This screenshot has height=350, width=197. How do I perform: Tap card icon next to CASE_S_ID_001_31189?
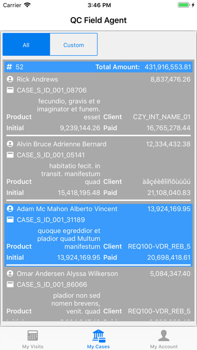(x=10, y=220)
